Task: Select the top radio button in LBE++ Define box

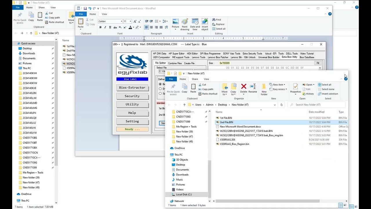Action: [x=160, y=84]
